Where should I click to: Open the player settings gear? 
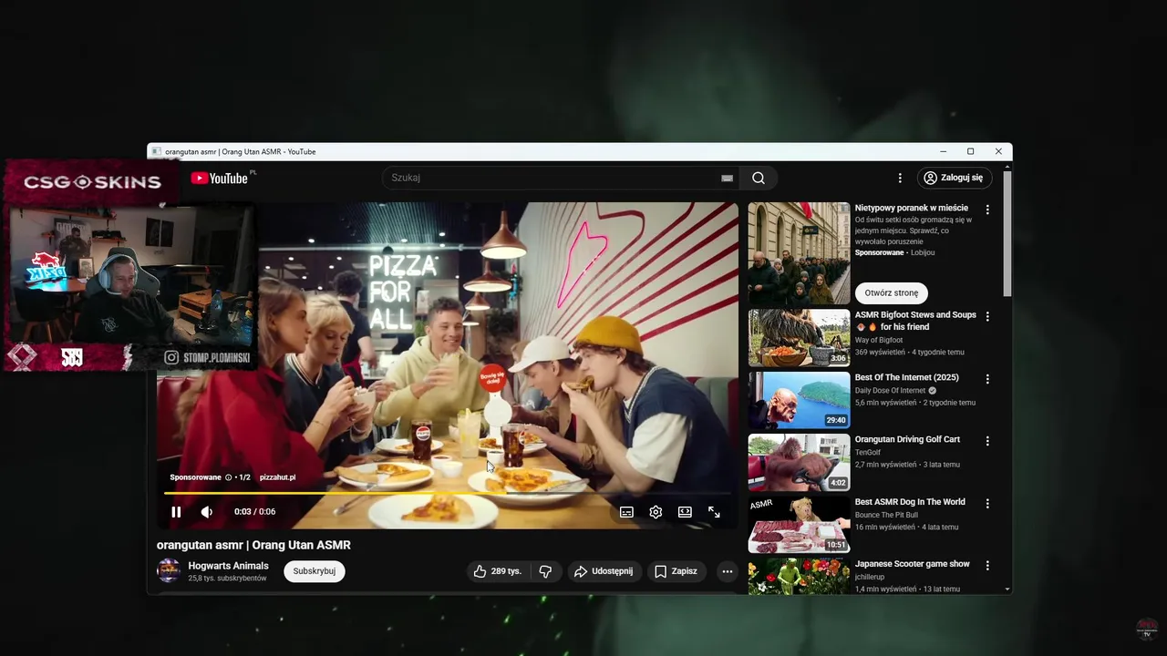[x=656, y=512]
